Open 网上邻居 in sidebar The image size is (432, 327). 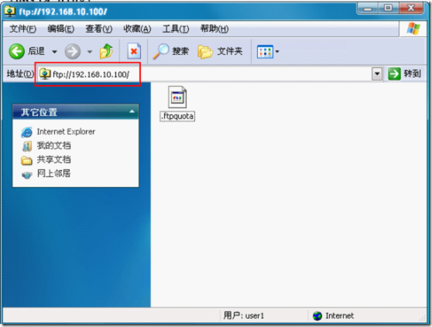54,173
